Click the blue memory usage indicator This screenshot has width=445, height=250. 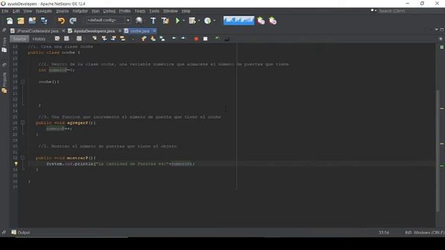(238, 20)
